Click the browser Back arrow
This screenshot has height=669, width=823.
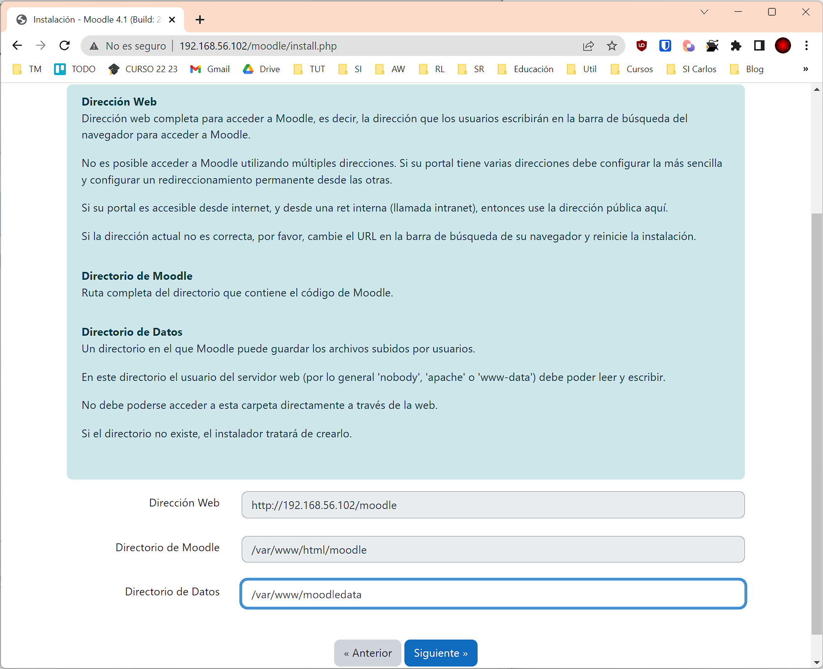click(17, 46)
